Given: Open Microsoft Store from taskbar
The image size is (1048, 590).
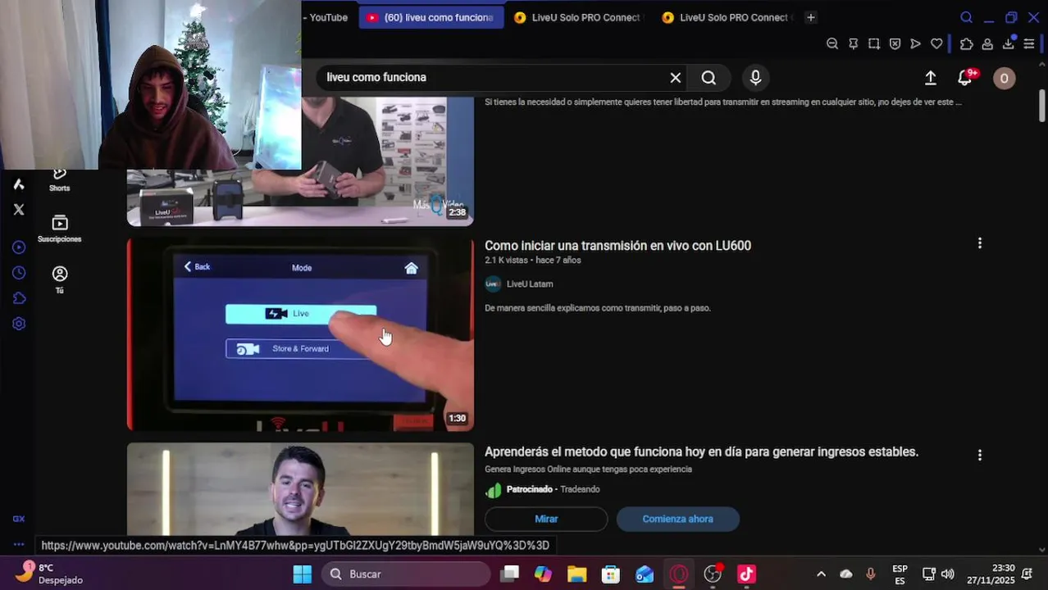Looking at the screenshot, I should tap(610, 574).
